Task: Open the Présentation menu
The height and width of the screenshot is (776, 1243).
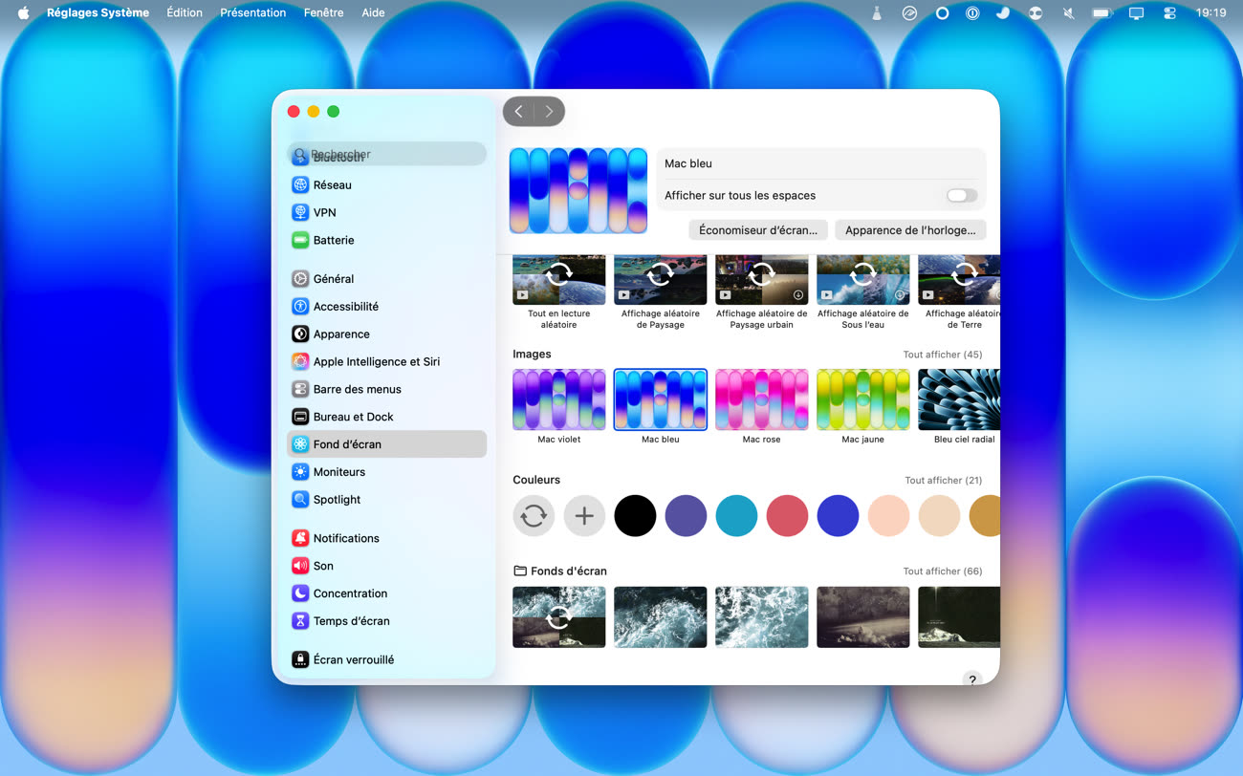Action: click(x=252, y=12)
